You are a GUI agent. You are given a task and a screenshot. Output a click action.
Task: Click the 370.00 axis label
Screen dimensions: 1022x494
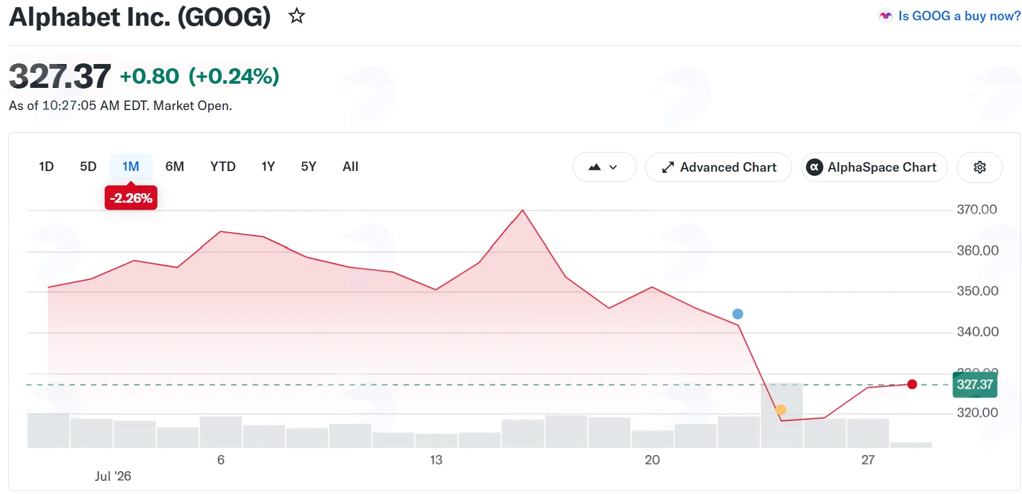[x=977, y=209]
